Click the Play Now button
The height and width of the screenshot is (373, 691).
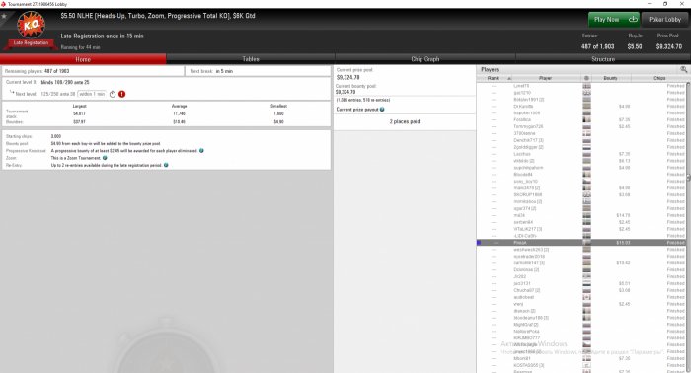point(614,20)
